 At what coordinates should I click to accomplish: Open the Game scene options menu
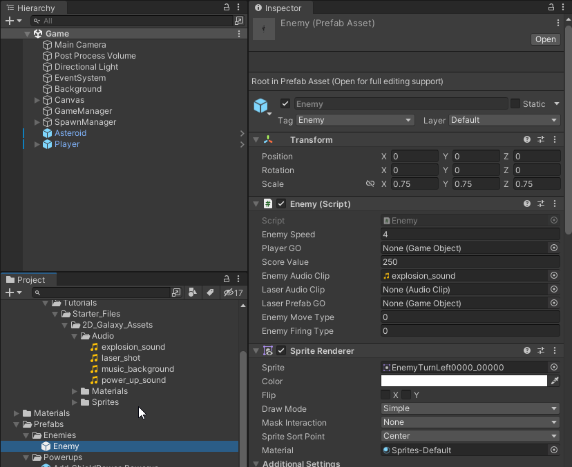pos(239,34)
